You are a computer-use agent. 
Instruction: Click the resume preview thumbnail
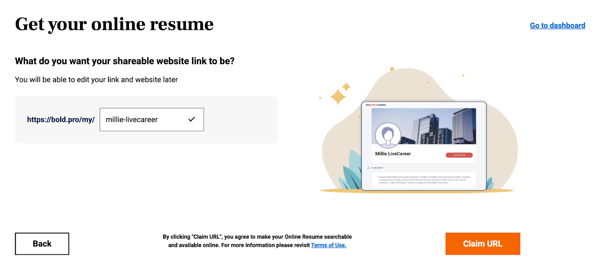(424, 145)
